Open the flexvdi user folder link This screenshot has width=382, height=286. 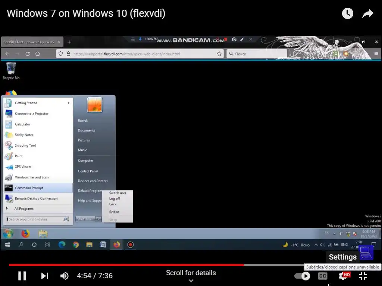point(82,121)
